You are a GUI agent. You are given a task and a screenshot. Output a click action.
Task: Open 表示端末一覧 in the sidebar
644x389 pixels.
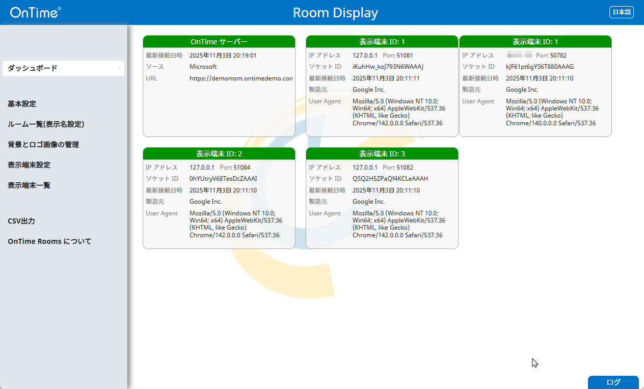(29, 185)
